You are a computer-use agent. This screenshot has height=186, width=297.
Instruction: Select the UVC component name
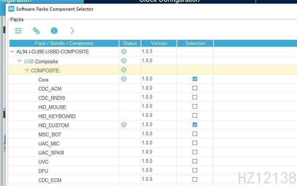coord(43,162)
